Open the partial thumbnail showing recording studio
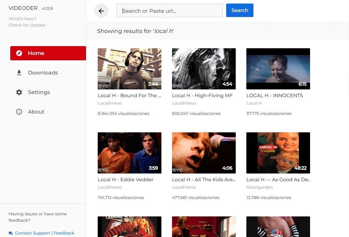Screen dimensions: 349x237 tap(204, 227)
